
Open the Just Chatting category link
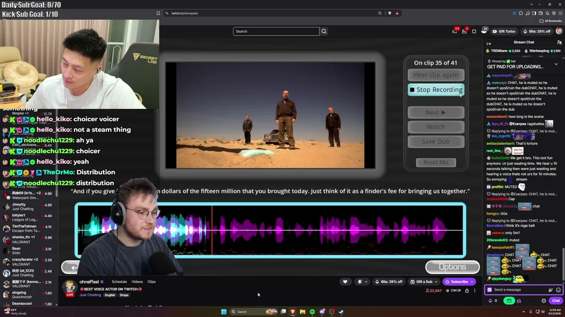(90, 295)
